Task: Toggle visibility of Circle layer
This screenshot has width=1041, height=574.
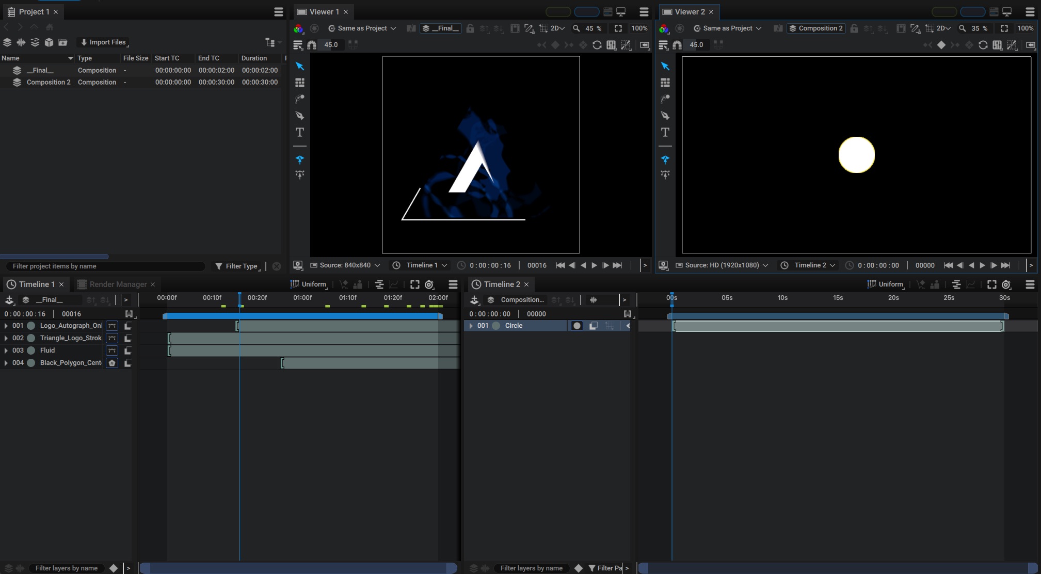Action: tap(496, 326)
